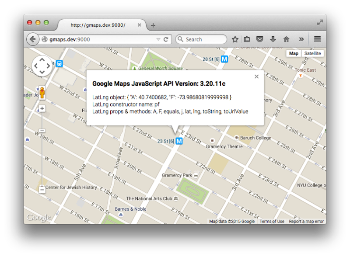Image resolution: width=350 pixels, height=257 pixels.
Task: Pan the map up
Action: tap(42, 60)
